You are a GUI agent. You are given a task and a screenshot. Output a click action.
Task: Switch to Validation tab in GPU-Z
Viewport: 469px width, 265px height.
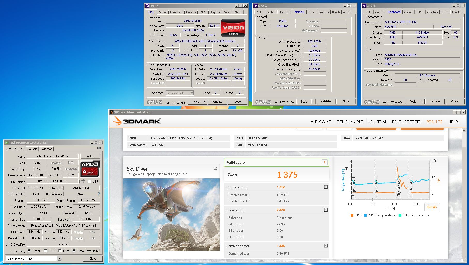point(46,149)
